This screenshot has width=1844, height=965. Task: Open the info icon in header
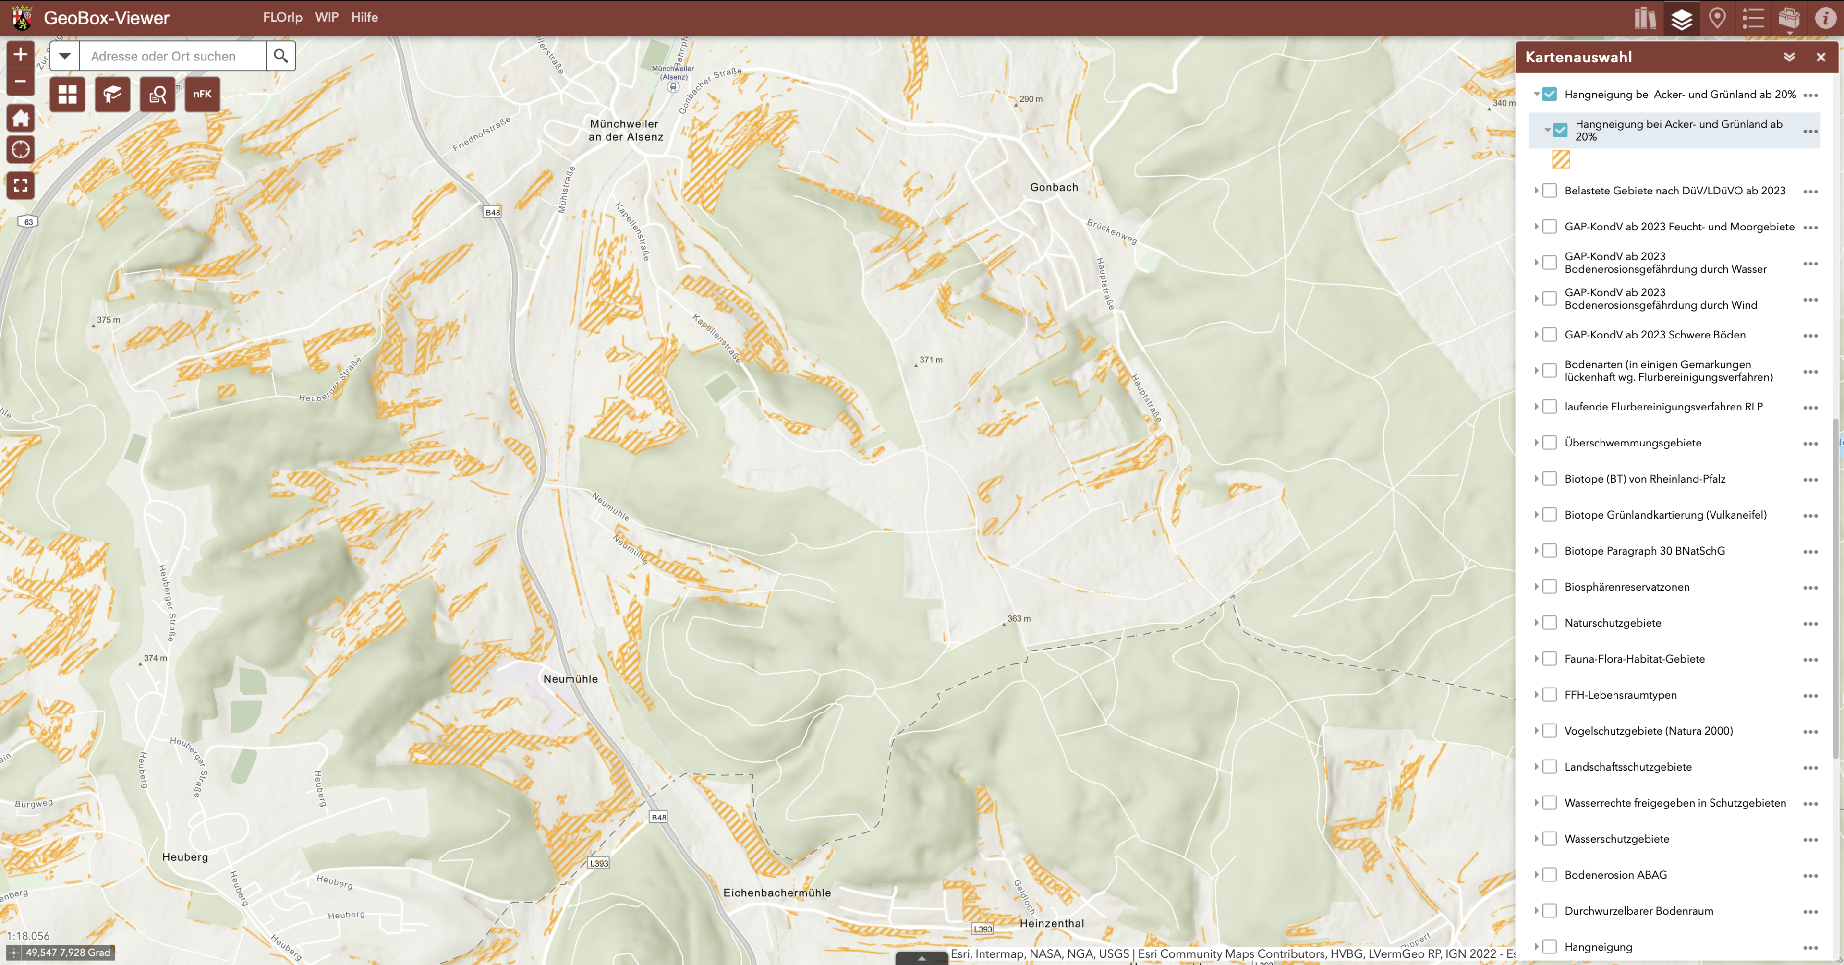[1825, 18]
